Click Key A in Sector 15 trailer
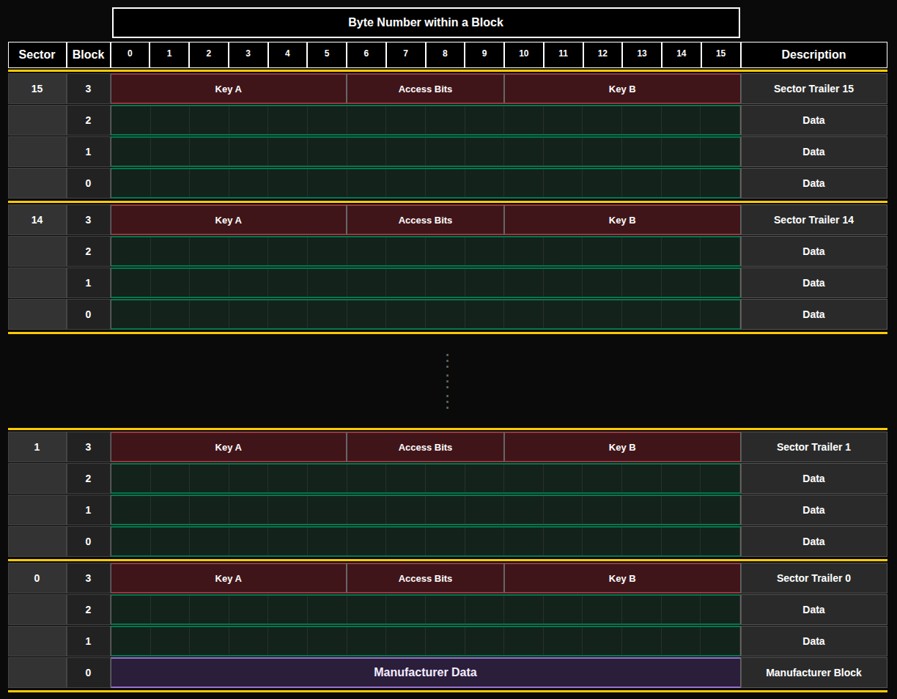This screenshot has width=897, height=699. (x=228, y=89)
